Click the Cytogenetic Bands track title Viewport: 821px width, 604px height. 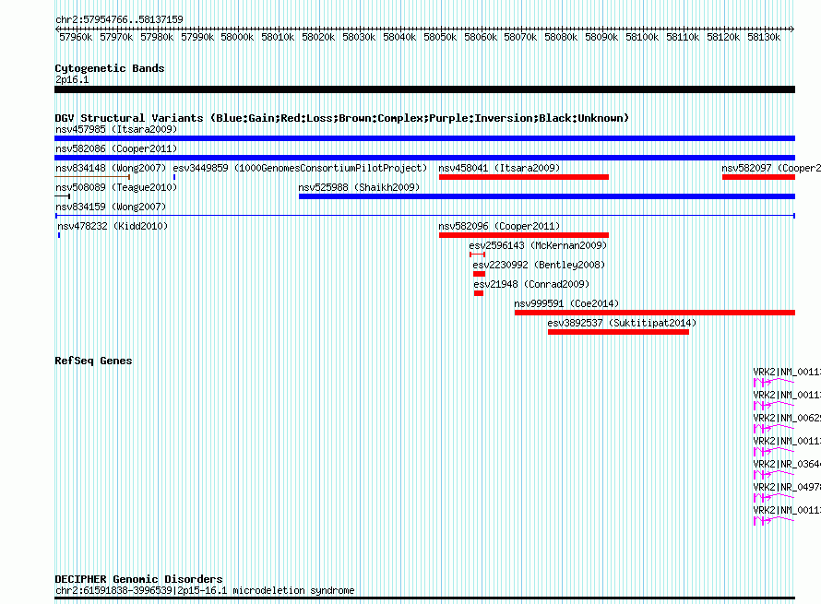point(110,68)
